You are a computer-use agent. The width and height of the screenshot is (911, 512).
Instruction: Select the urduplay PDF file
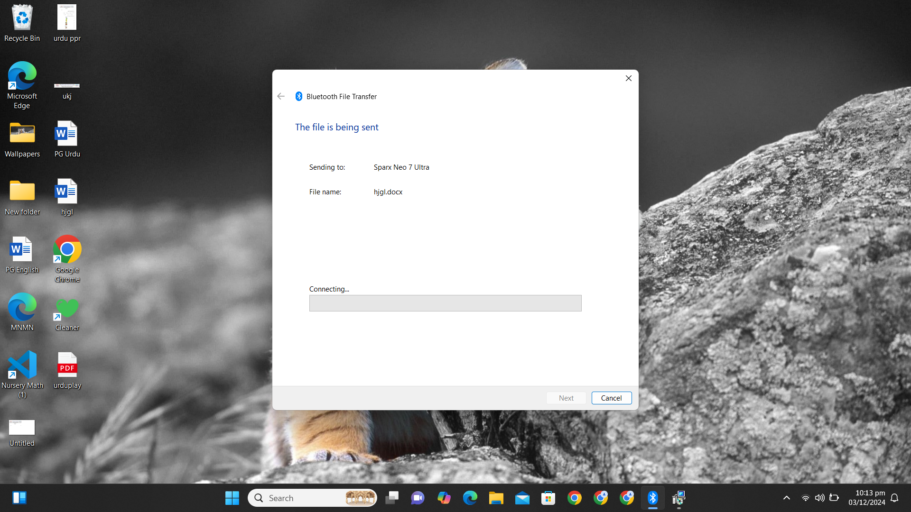(x=67, y=370)
